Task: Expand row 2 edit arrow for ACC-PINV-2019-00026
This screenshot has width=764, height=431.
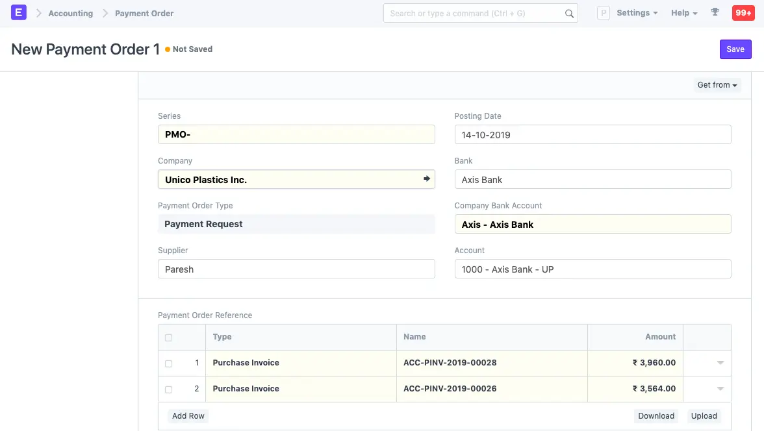Action: click(720, 389)
